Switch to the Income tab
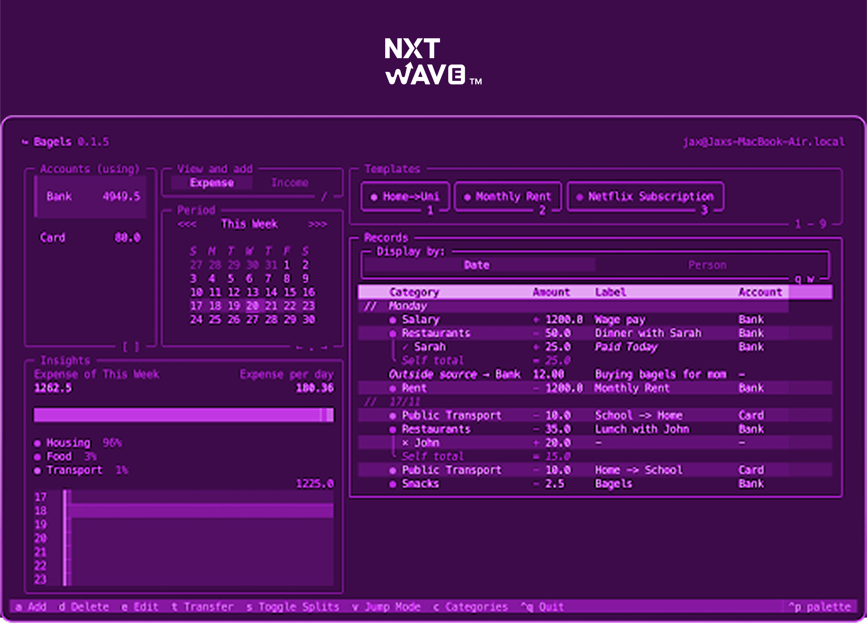This screenshot has height=623, width=867. (290, 183)
